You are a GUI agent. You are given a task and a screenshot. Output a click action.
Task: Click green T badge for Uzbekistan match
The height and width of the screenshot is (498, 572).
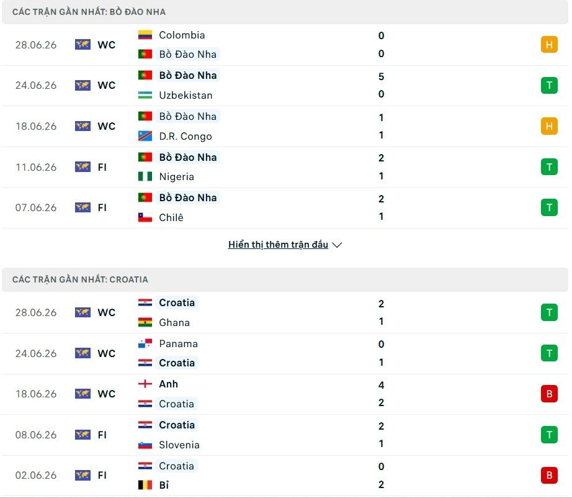(x=549, y=86)
